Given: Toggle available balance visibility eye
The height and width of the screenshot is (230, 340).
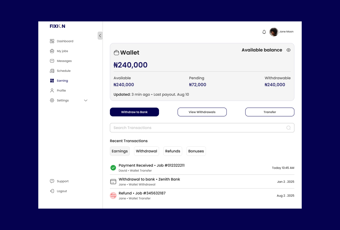Looking at the screenshot, I should pos(288,50).
